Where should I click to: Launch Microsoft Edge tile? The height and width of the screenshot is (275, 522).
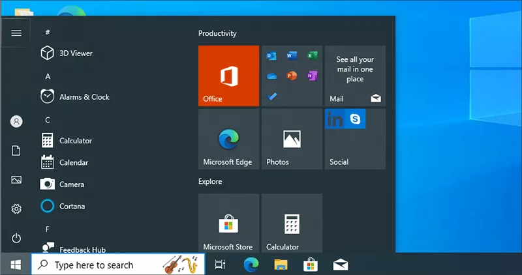click(x=229, y=139)
